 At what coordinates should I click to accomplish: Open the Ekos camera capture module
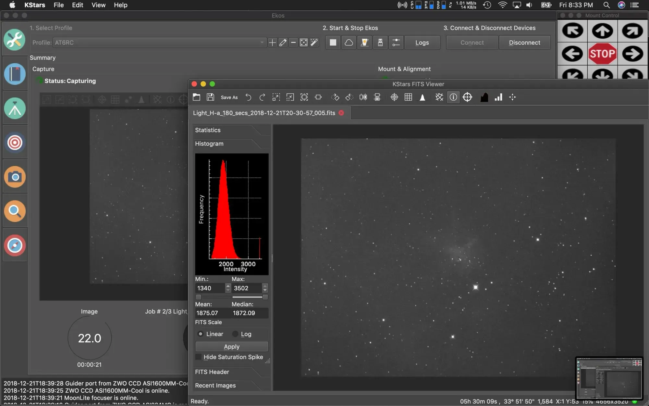pos(15,177)
